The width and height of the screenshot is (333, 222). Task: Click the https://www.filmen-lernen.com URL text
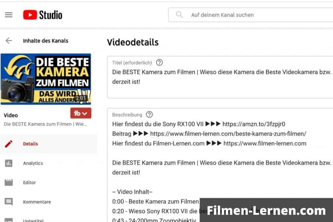[x=265, y=143]
